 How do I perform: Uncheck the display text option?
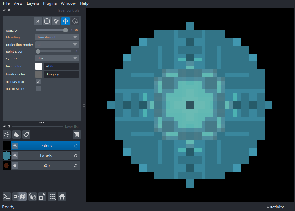pyautogui.click(x=38, y=82)
